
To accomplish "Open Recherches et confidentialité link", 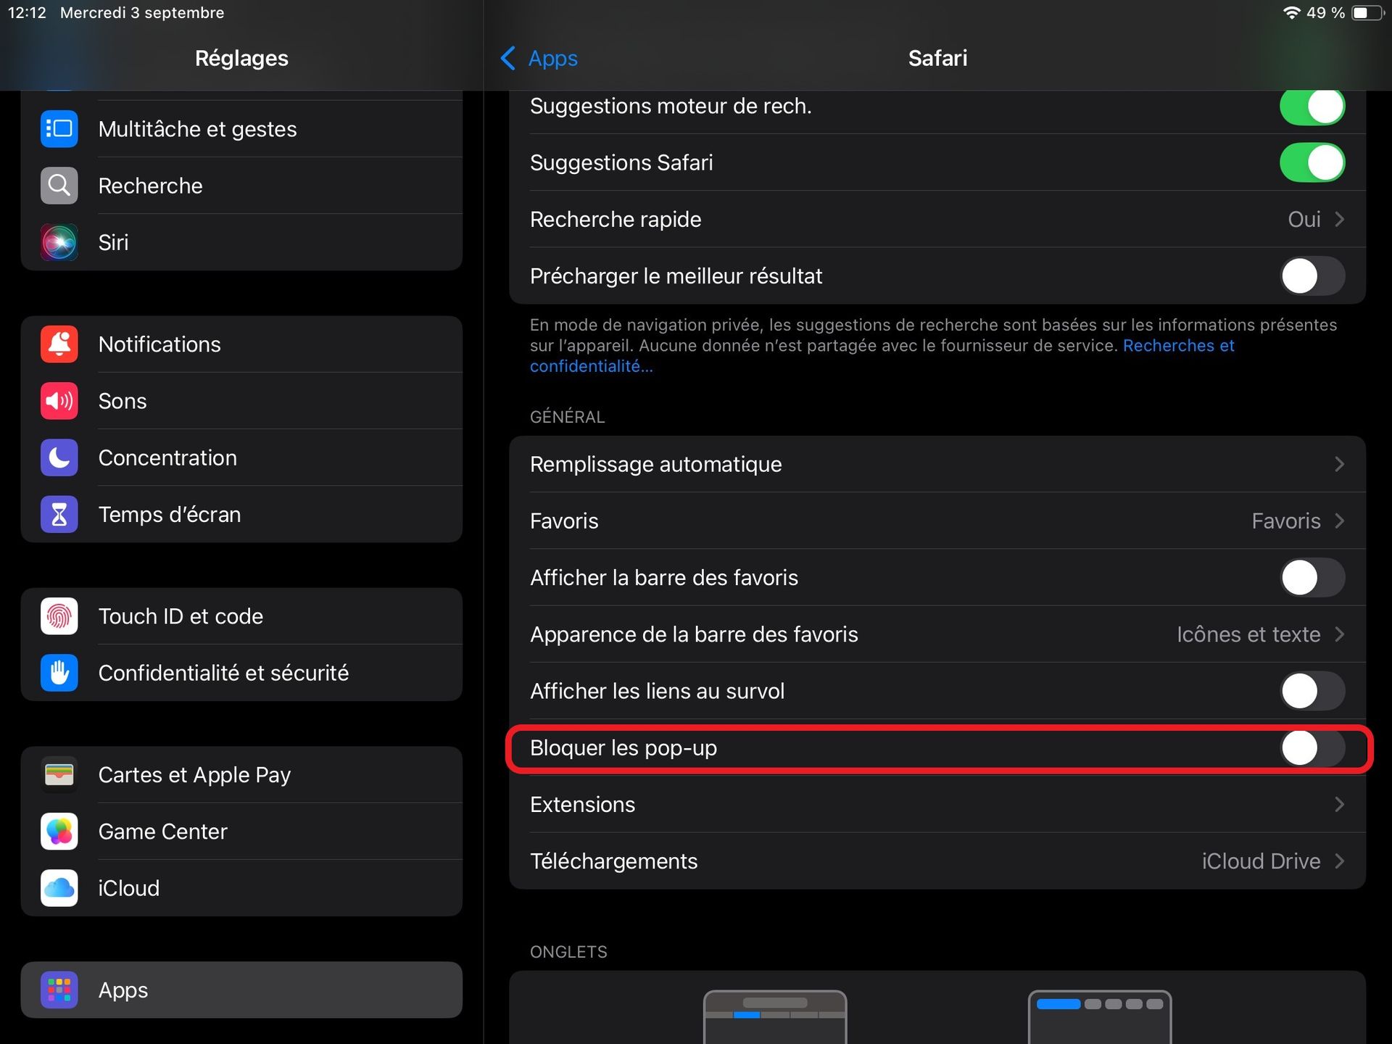I will coord(882,356).
